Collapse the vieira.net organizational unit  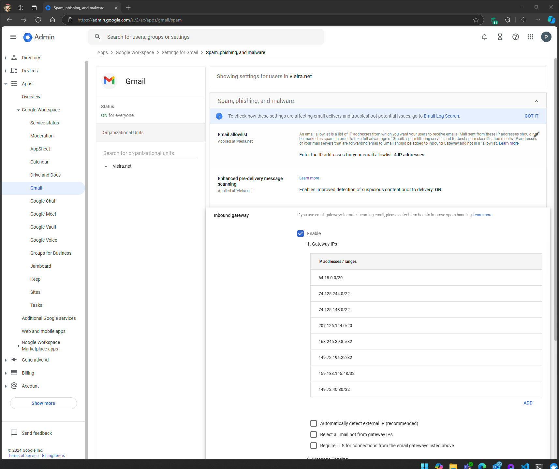pos(106,166)
